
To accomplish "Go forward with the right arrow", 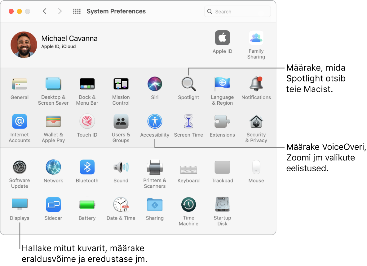I will click(x=60, y=11).
